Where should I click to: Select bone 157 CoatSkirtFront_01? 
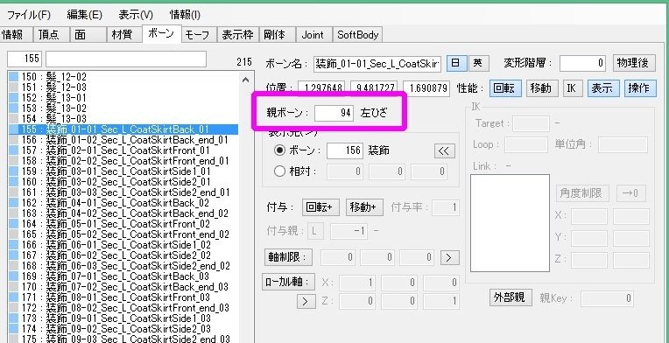coord(123,150)
